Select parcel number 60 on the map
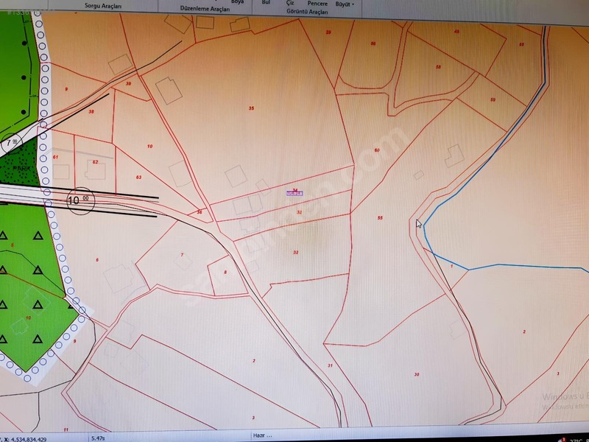The height and width of the screenshot is (442, 589). click(377, 150)
